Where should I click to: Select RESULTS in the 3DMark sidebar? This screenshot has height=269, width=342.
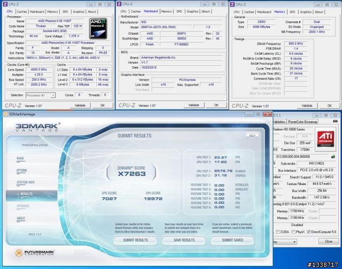point(32,195)
